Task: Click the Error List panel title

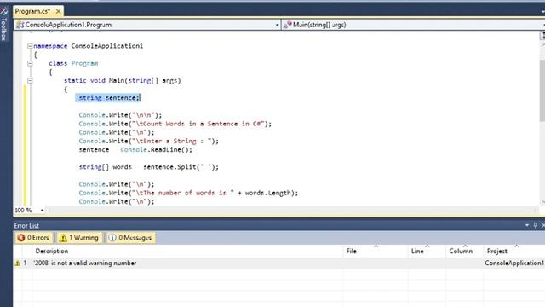Action: (26, 225)
